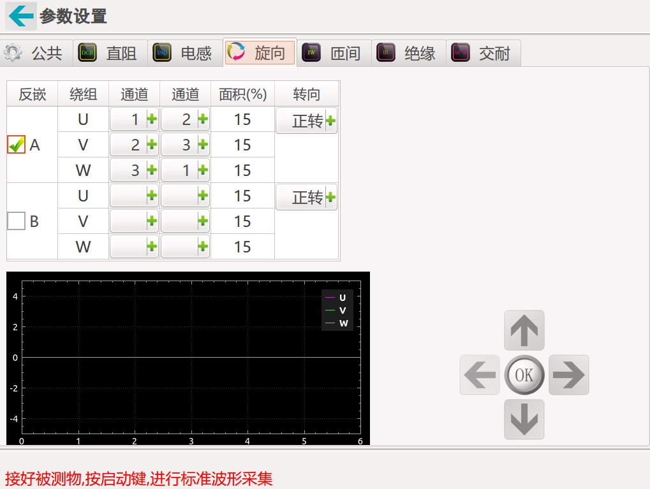Screen dimensions: 650x489
Task: Click the V entry in chart legend
Action: (336, 310)
